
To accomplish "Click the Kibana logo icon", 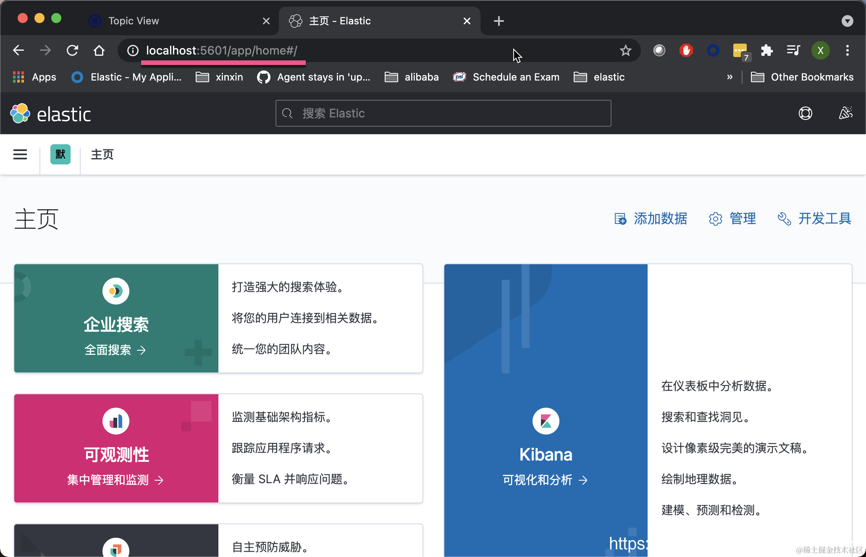I will [x=546, y=421].
